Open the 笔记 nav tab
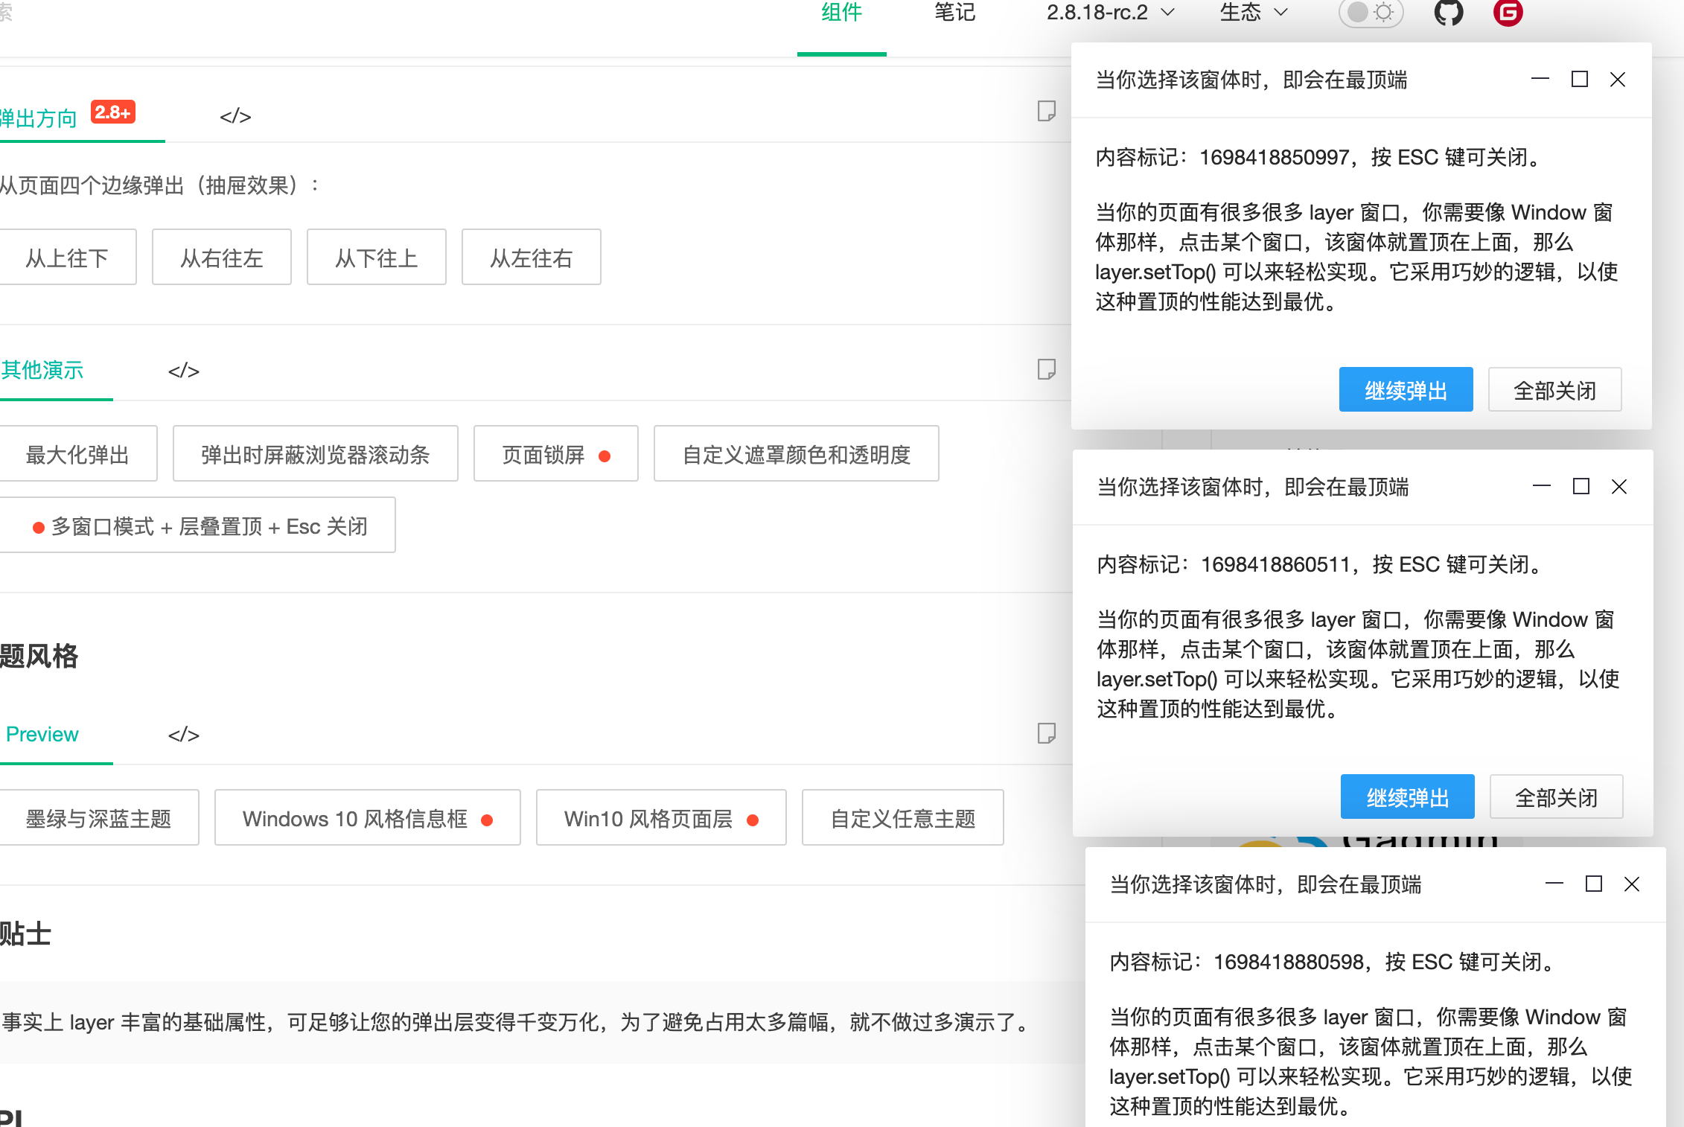The image size is (1684, 1127). click(954, 13)
